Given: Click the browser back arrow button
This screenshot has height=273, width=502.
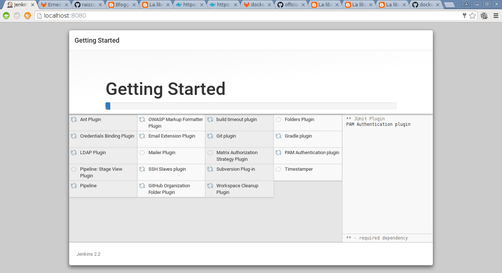Looking at the screenshot, I should click(x=6, y=15).
